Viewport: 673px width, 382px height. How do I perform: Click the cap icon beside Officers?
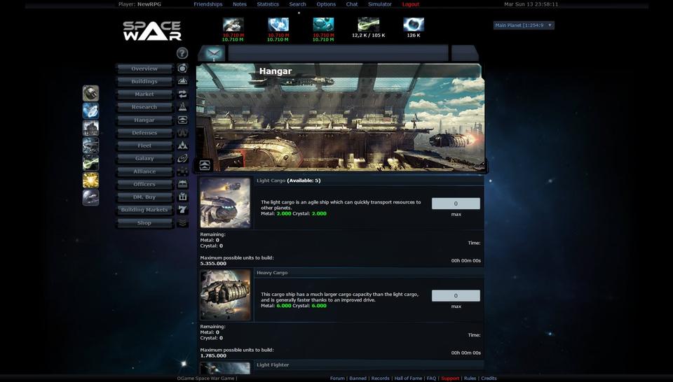[182, 184]
